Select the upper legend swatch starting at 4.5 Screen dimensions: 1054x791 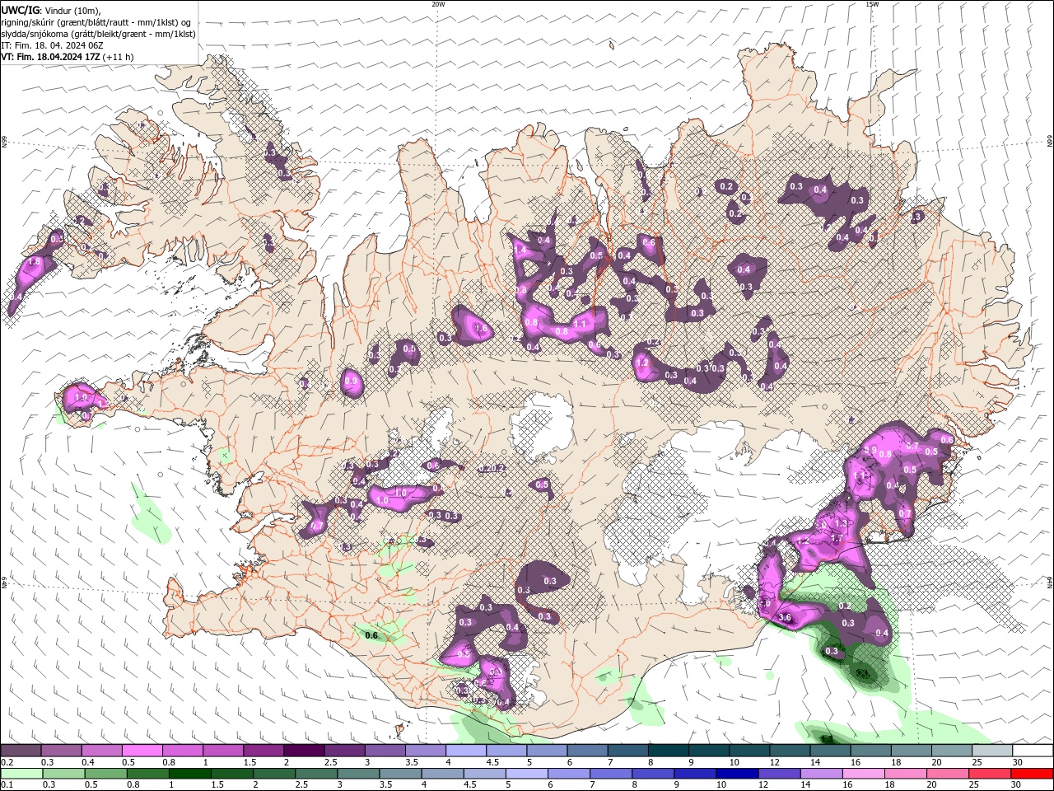click(x=506, y=751)
